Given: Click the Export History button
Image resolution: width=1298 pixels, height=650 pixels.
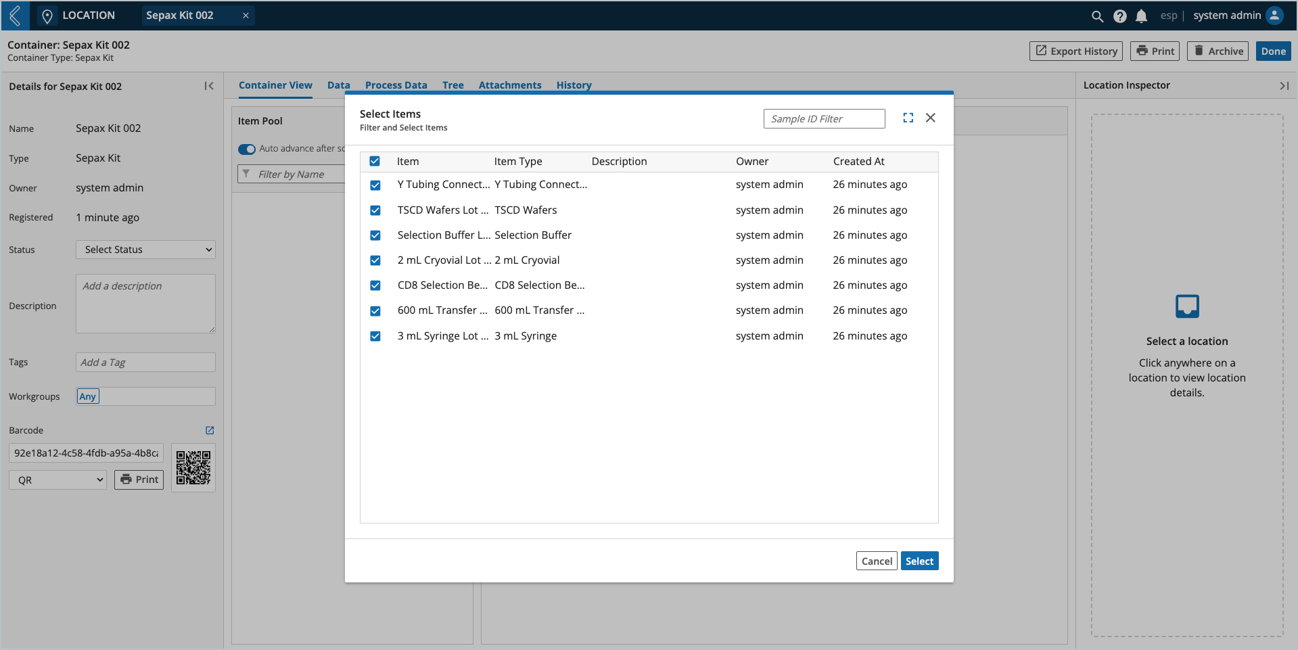Looking at the screenshot, I should [1076, 51].
